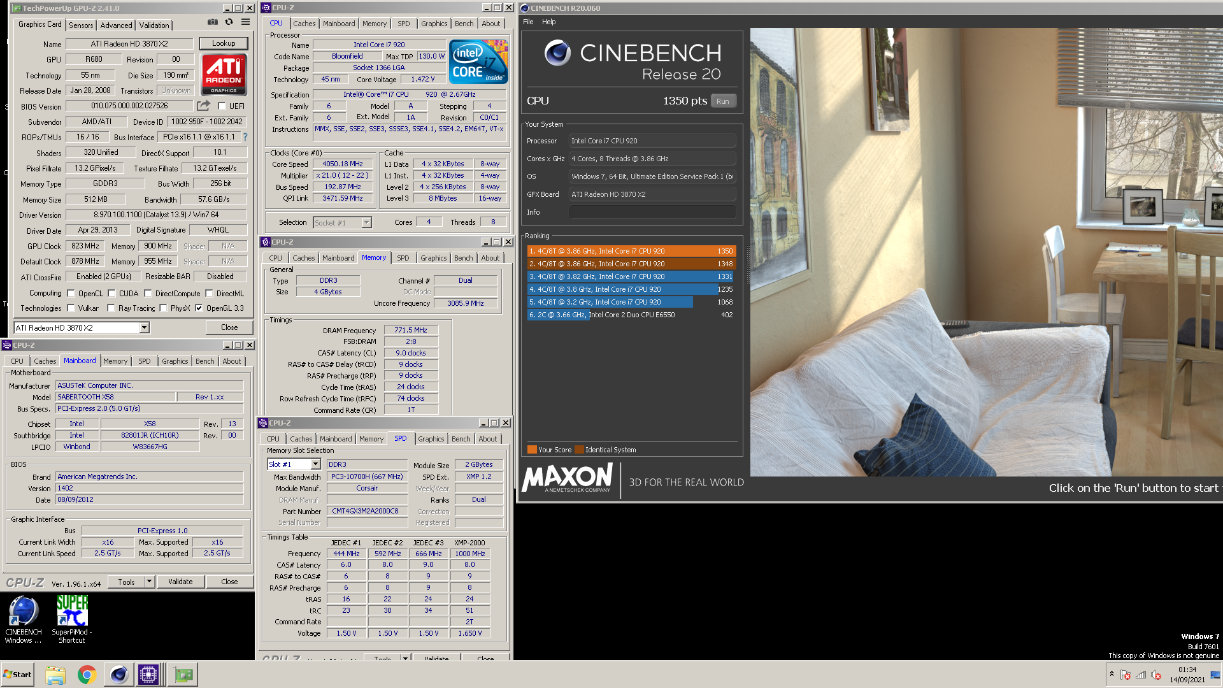Open Slot #1 memory slot dropdown
The height and width of the screenshot is (688, 1223).
315,464
